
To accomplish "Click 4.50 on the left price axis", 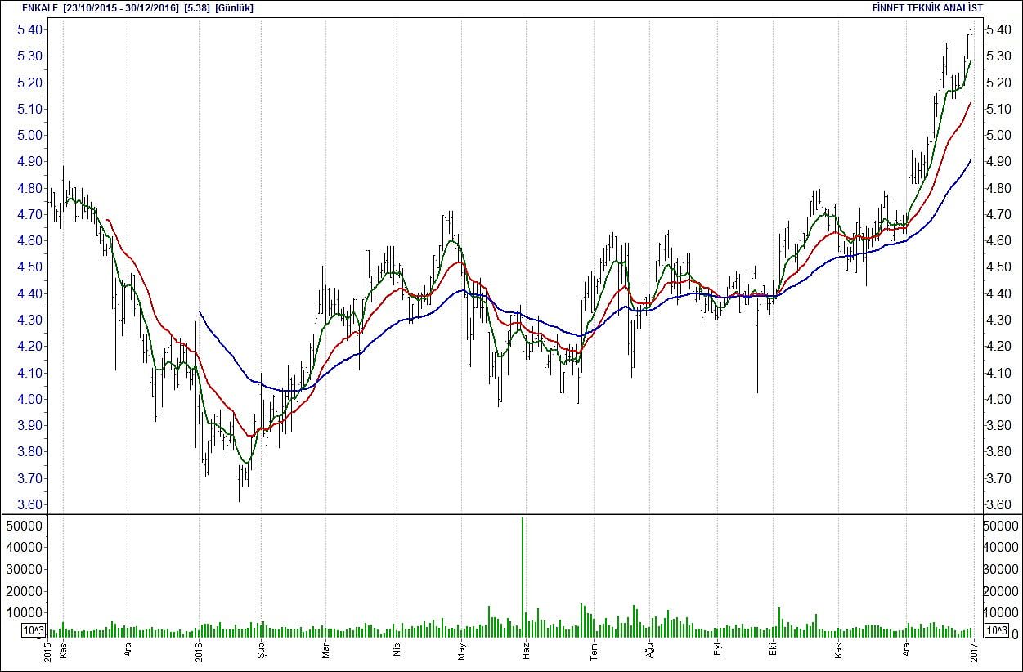I will pos(29,267).
